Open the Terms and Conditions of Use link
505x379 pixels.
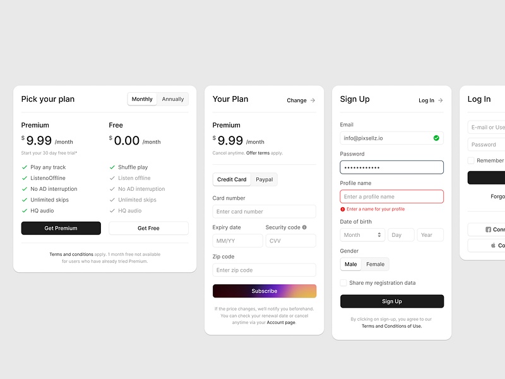[391, 327]
